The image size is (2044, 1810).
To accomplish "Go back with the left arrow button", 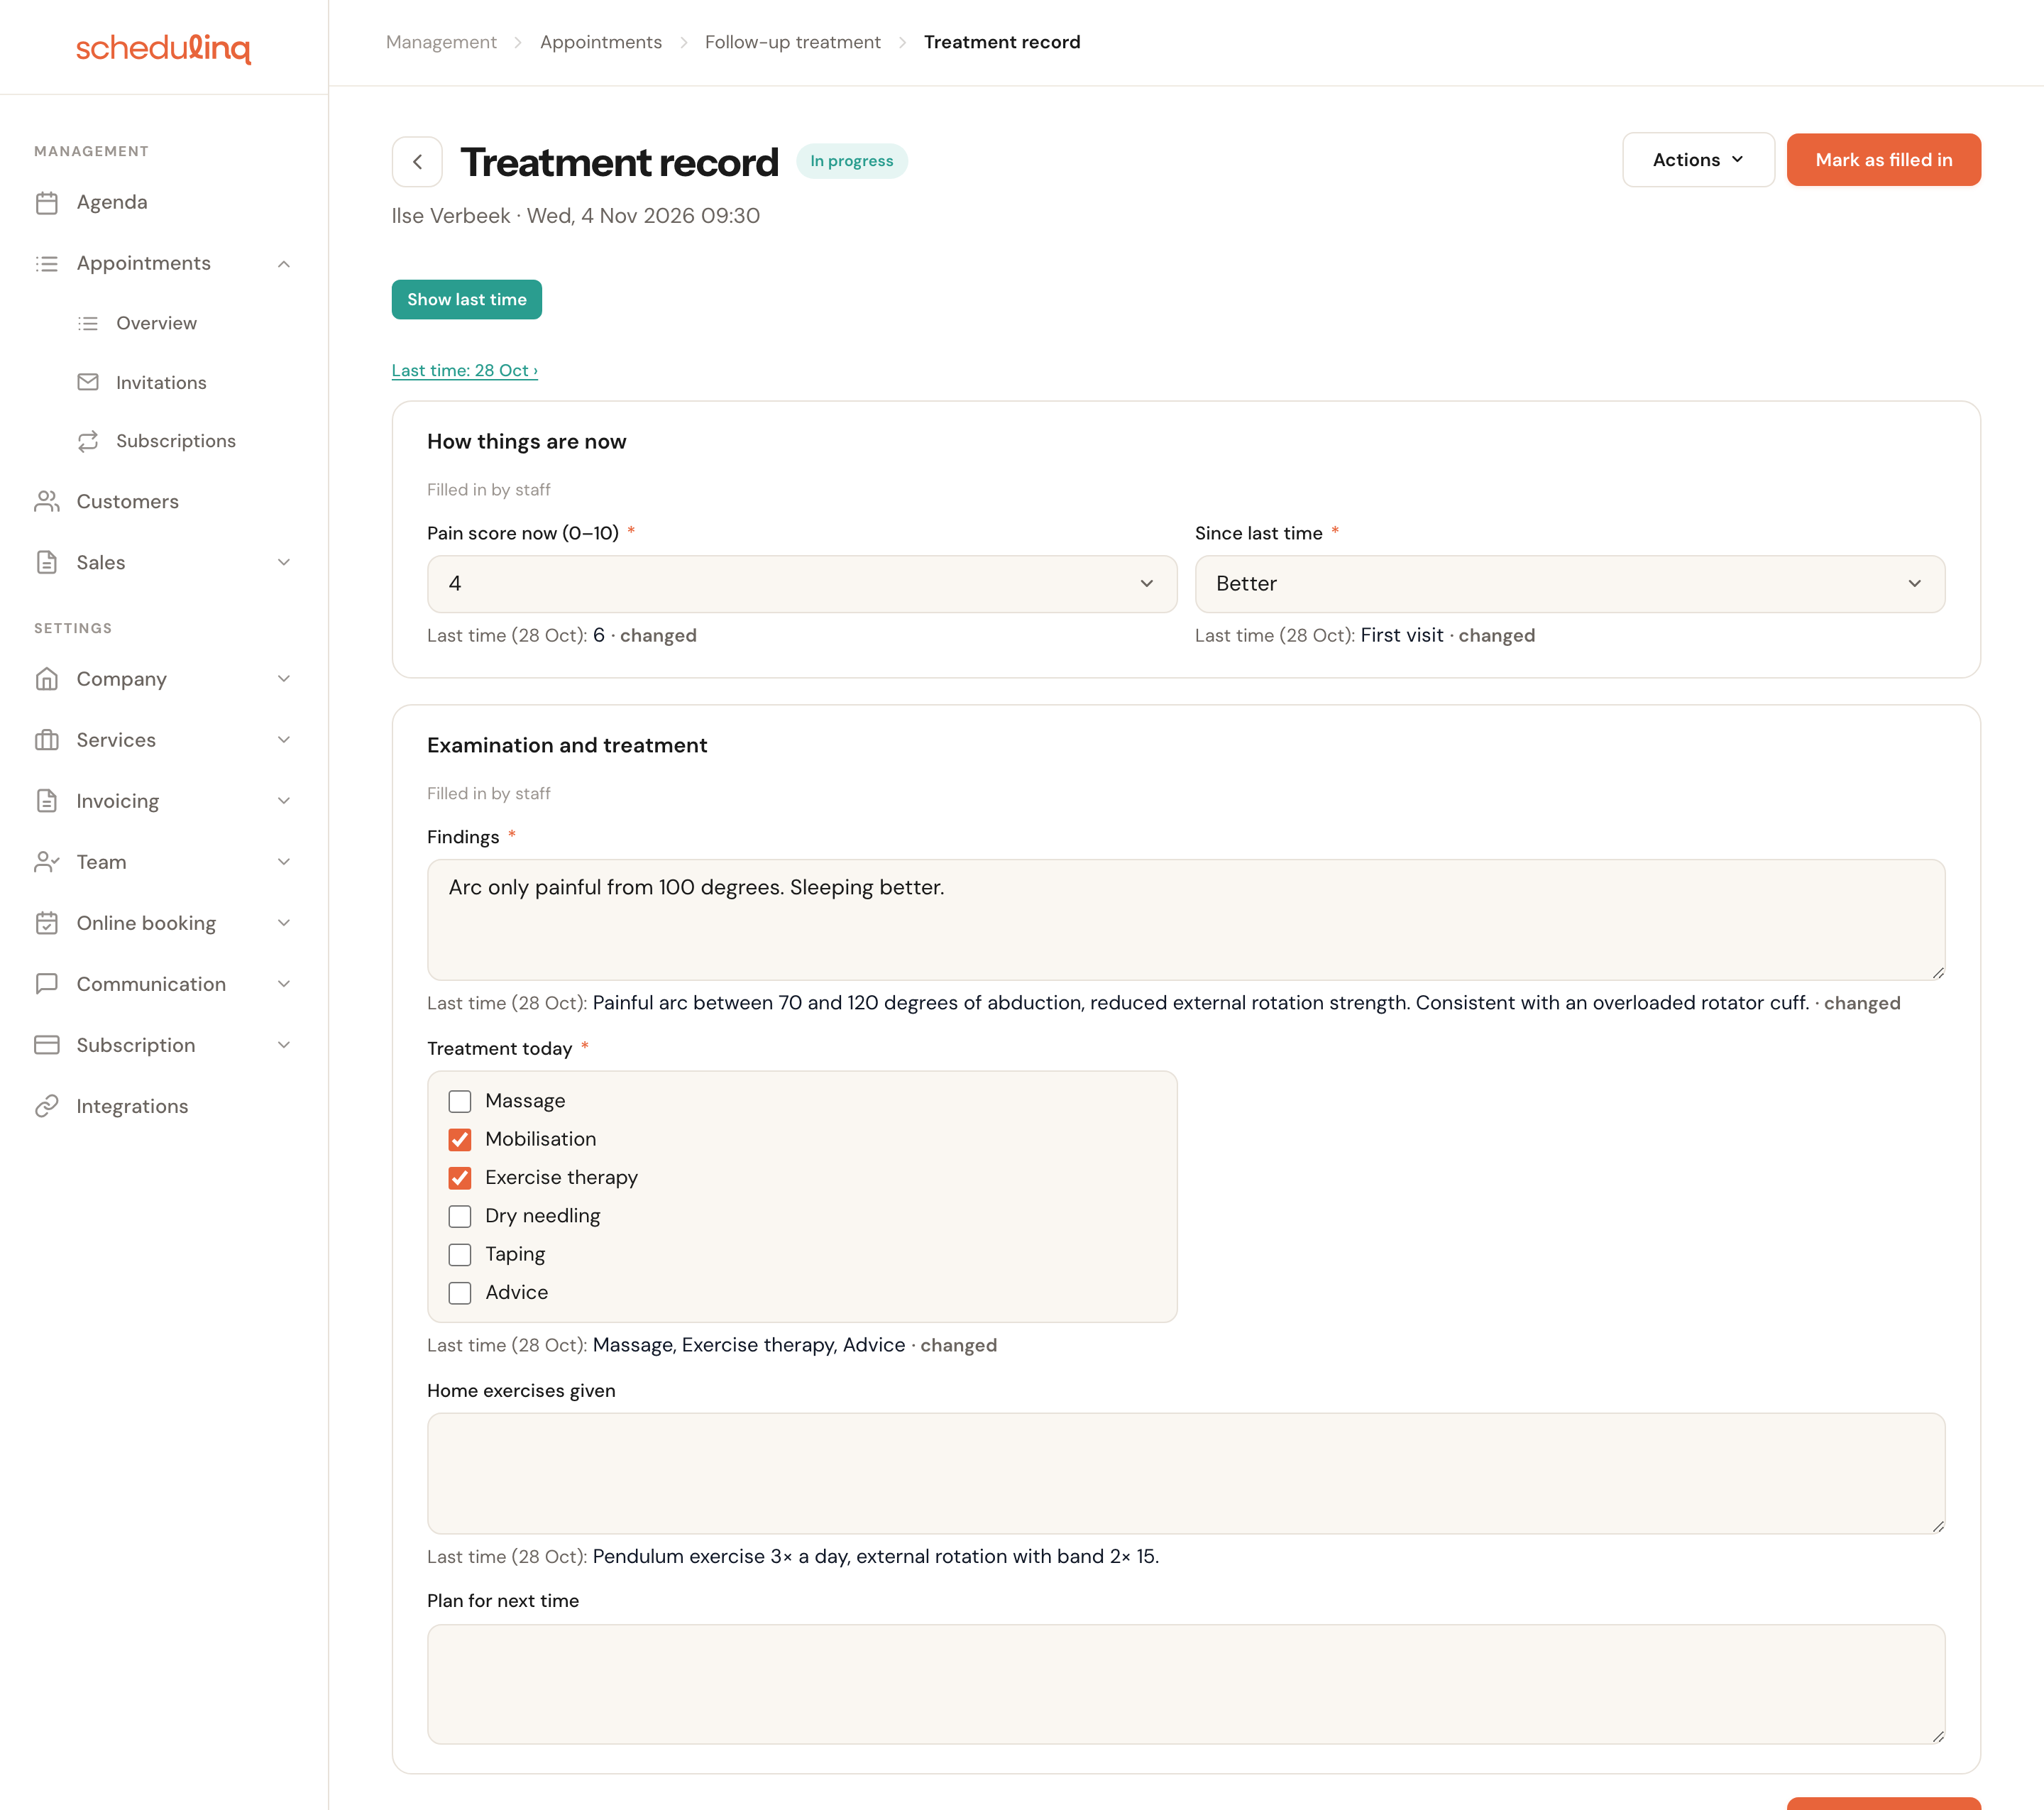I will [x=417, y=162].
